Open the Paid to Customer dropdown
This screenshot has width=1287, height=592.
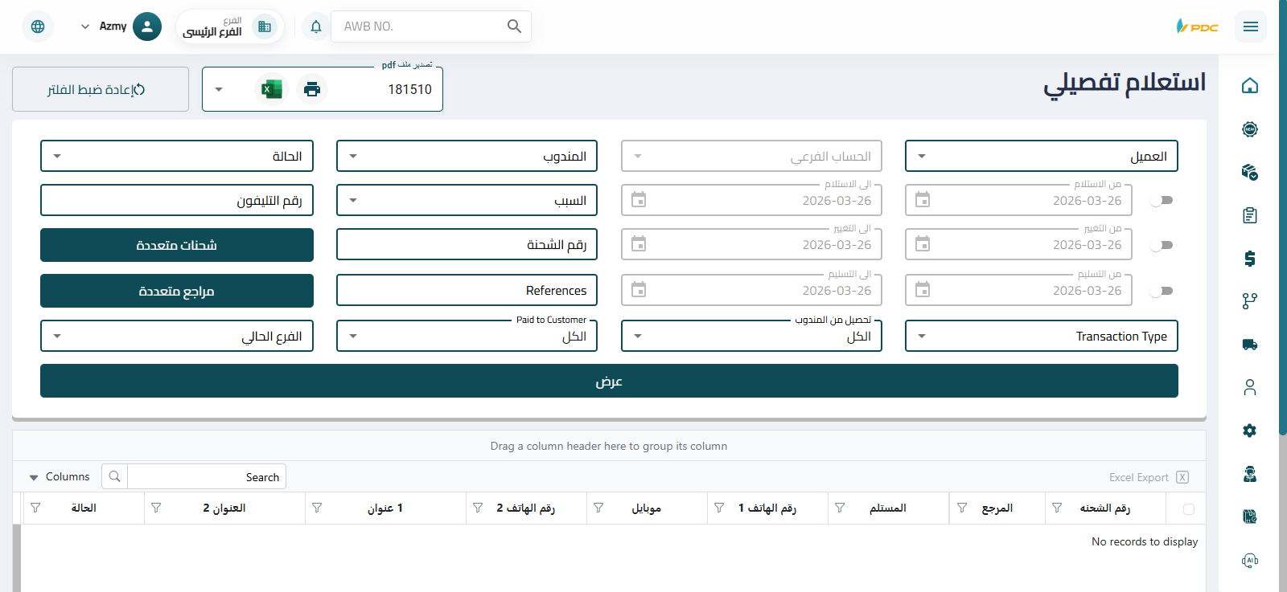tap(467, 336)
